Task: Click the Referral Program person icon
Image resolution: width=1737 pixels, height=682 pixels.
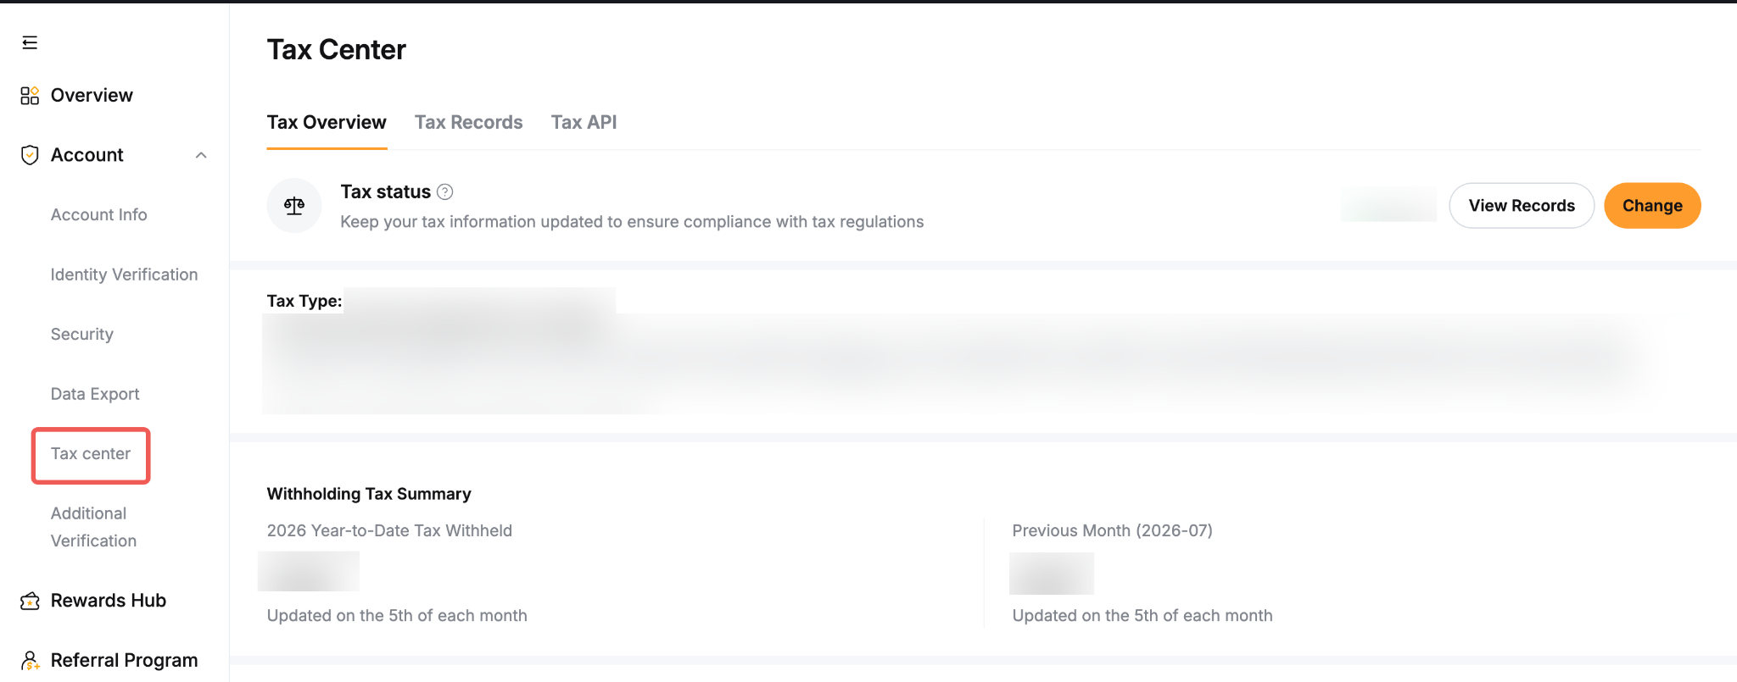Action: tap(30, 660)
